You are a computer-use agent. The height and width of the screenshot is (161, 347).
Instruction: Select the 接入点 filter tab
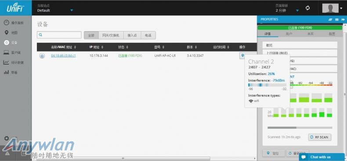tap(132, 35)
